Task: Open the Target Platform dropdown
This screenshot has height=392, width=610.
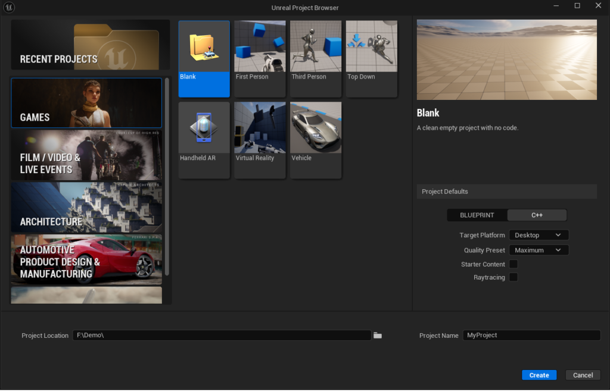Action: coord(539,235)
